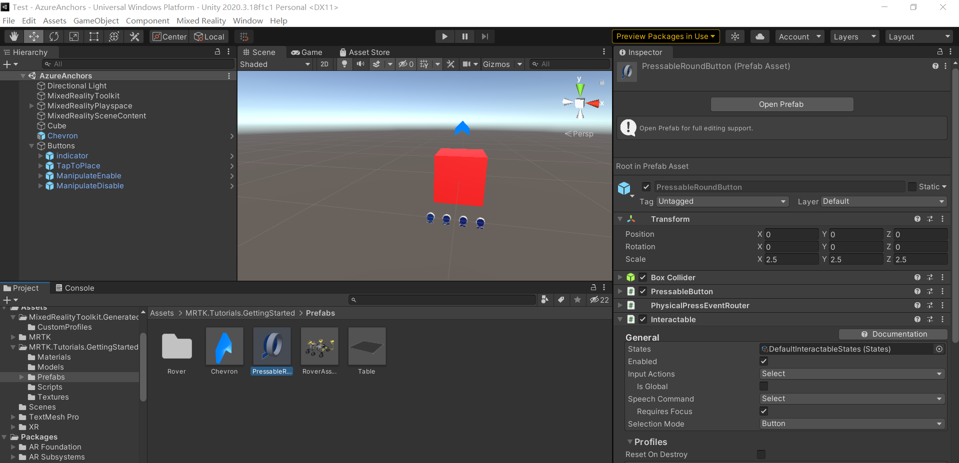
Task: Select the Chevron prefab thumbnail in Project
Action: pos(224,346)
